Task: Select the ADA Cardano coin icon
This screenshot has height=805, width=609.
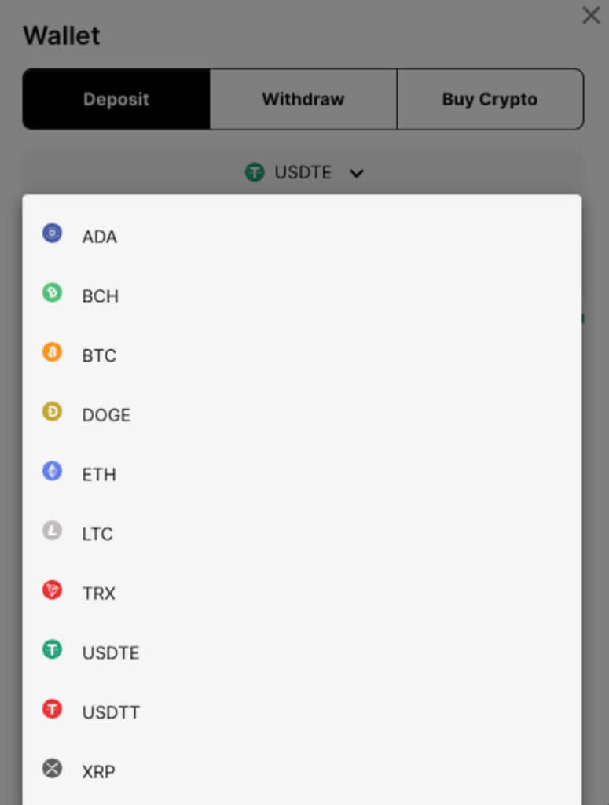Action: 52,233
